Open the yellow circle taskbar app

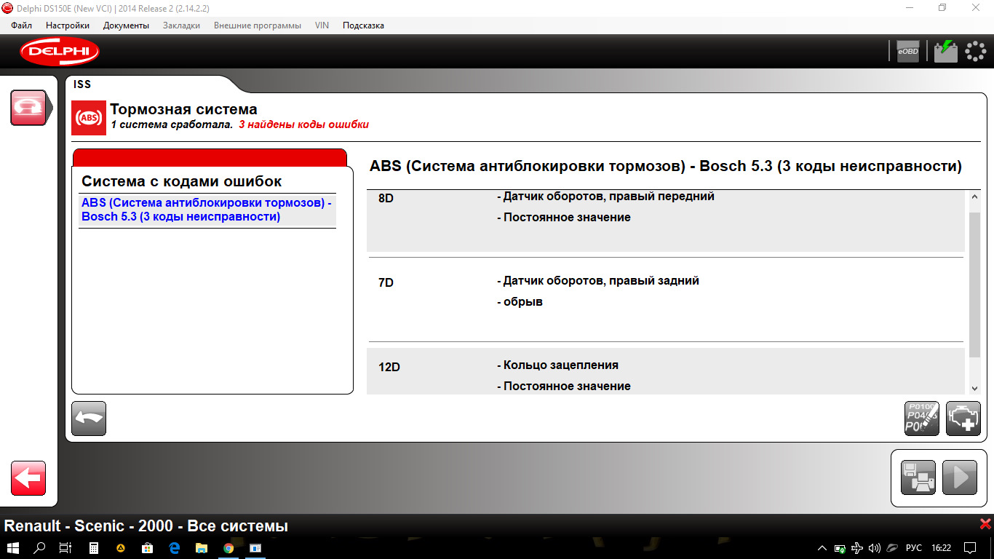coord(121,548)
